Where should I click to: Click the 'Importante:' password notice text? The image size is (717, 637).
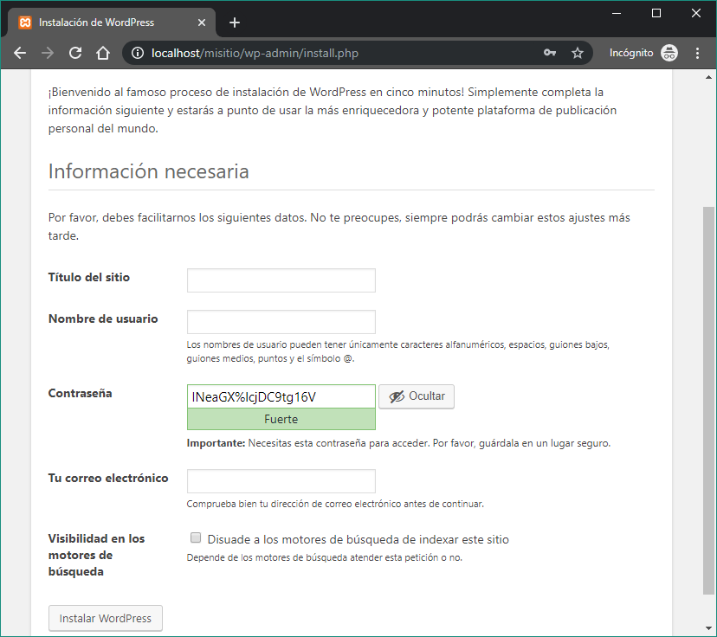398,443
